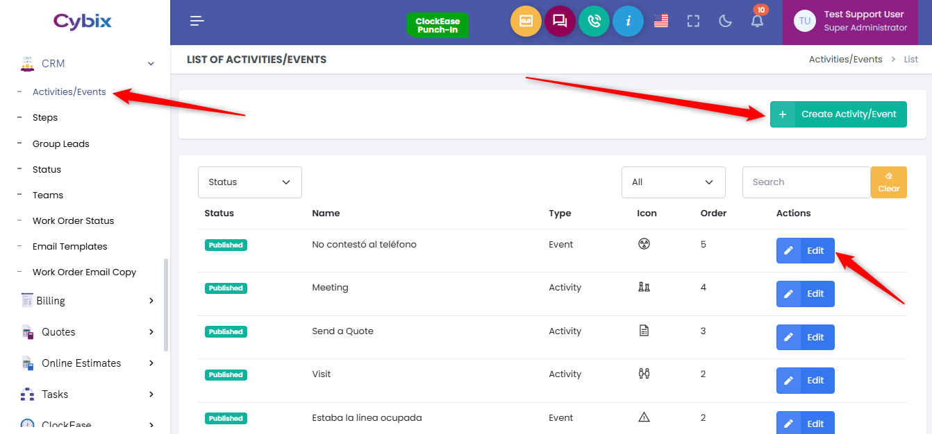Viewport: 932px width, 434px height.
Task: Click the Visit activity name
Action: coord(322,374)
